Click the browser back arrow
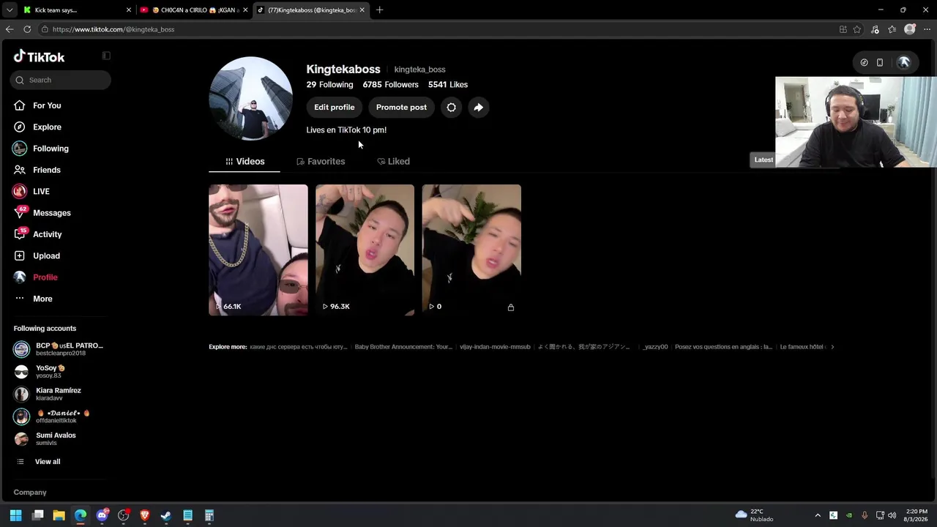The width and height of the screenshot is (937, 527). [x=10, y=29]
